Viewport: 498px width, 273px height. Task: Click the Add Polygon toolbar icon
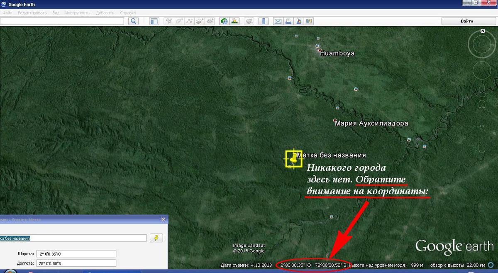click(x=179, y=21)
